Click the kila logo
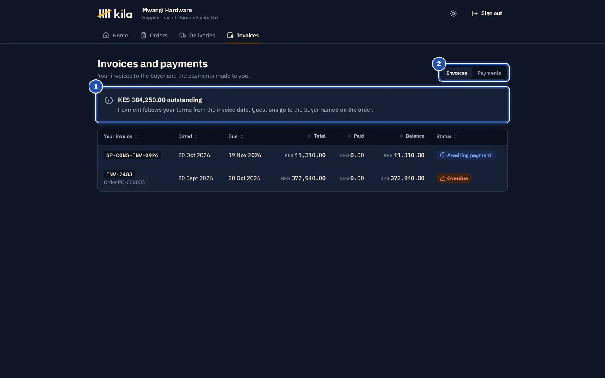 [x=115, y=13]
